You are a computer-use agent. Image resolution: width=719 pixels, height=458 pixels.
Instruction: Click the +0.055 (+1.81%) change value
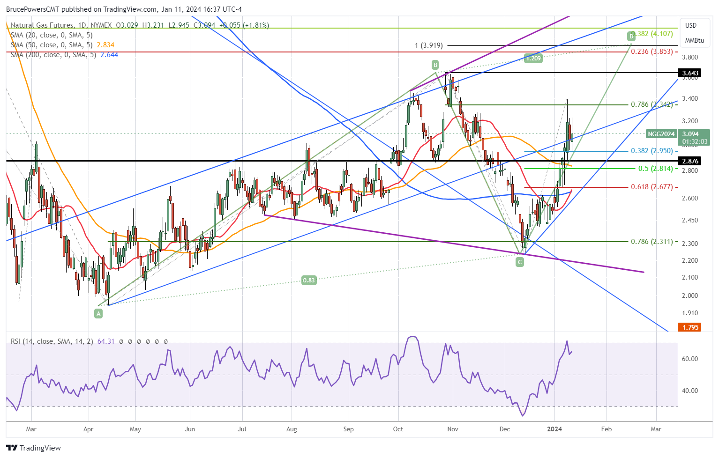(x=244, y=25)
